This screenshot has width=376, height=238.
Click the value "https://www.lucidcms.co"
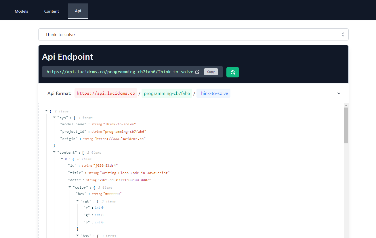[x=120, y=139]
